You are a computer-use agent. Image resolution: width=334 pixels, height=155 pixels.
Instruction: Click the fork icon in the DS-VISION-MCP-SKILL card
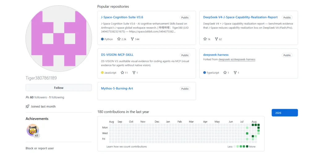click(134, 73)
